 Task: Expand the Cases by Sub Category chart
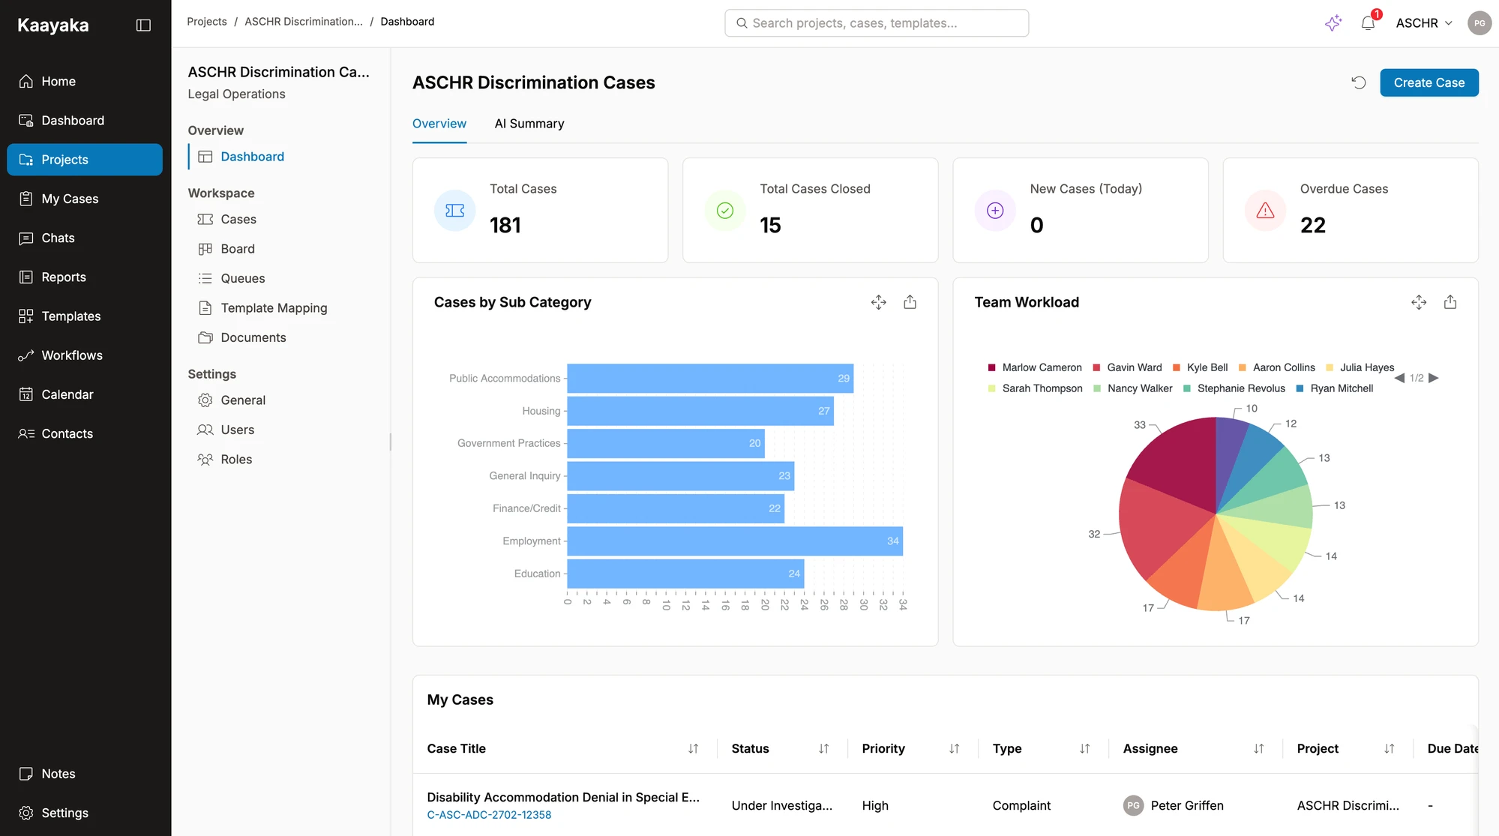tap(878, 302)
